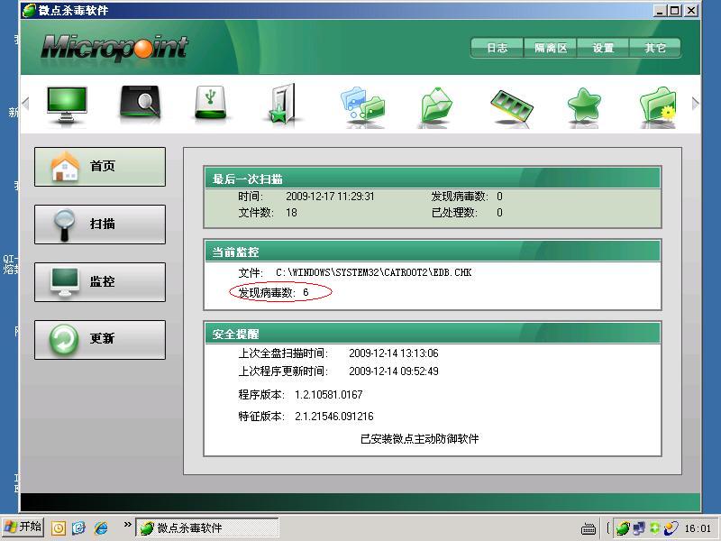Click the program update time 2009-12-14 09:52:49
The height and width of the screenshot is (541, 721).
click(394, 371)
